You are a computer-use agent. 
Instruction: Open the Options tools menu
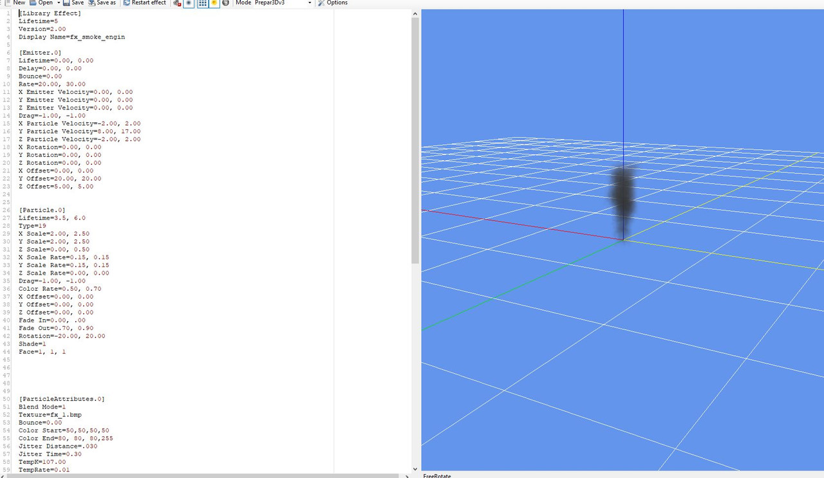(x=332, y=3)
